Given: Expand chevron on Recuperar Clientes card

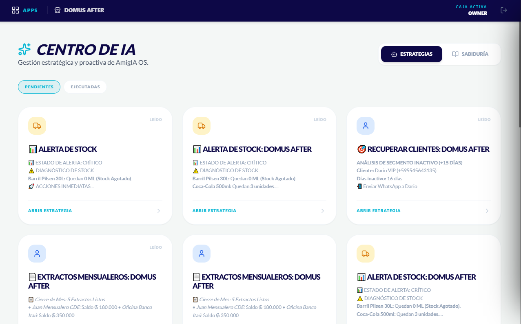Looking at the screenshot, I should click(x=487, y=211).
